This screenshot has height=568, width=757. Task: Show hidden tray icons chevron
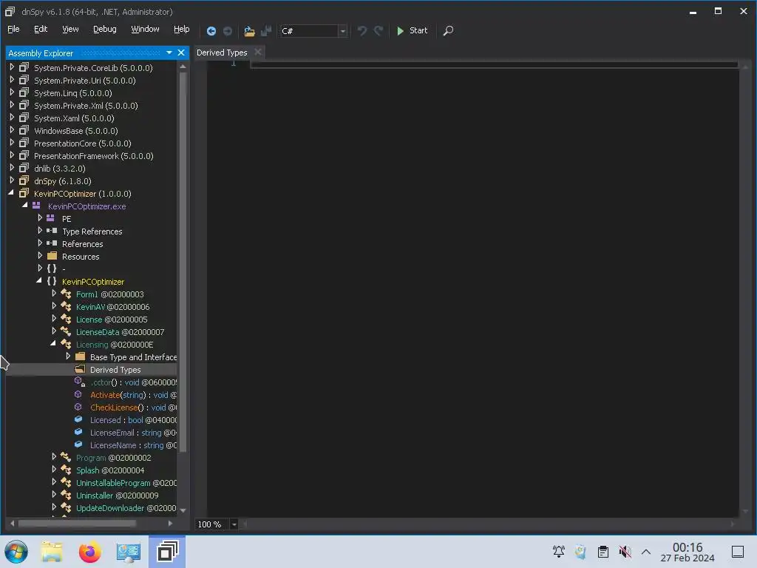pyautogui.click(x=646, y=552)
